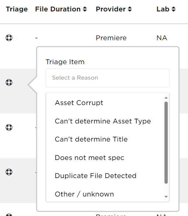
Task: Click the triage lifebuoy icon in the fourth row
Action: [x=9, y=172]
